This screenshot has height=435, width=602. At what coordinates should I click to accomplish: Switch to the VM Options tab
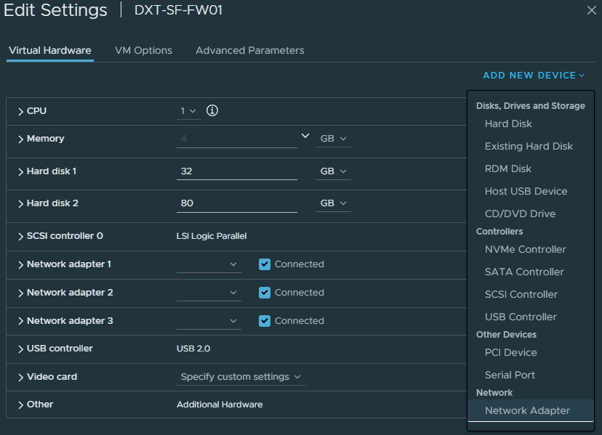(143, 50)
